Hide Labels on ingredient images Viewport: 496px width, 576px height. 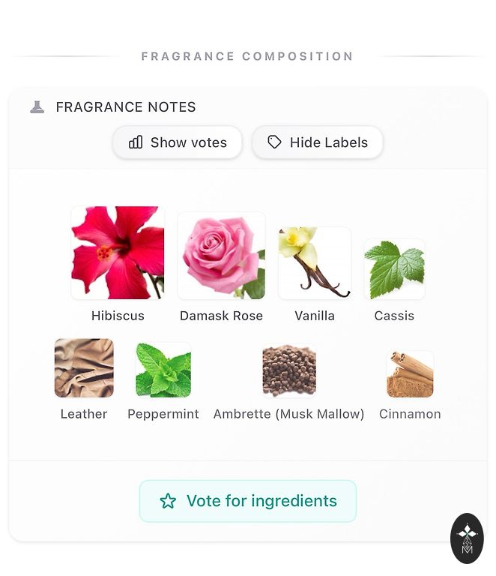pyautogui.click(x=318, y=142)
